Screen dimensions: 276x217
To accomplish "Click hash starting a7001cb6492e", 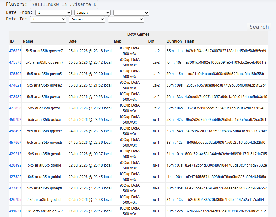I will [x=226, y=62].
